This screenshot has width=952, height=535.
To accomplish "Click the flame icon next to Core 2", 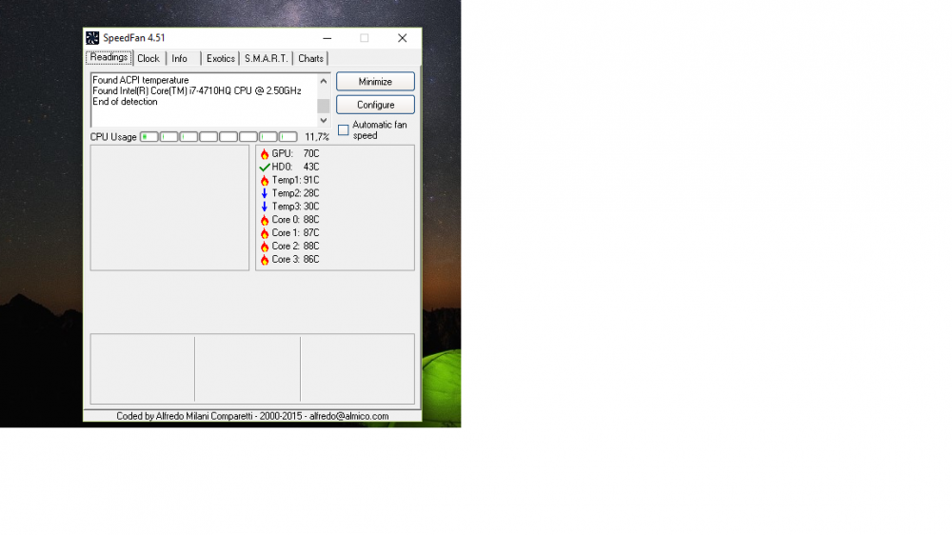I will (x=265, y=247).
